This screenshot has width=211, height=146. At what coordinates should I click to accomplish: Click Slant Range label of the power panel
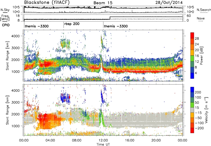point(7,56)
